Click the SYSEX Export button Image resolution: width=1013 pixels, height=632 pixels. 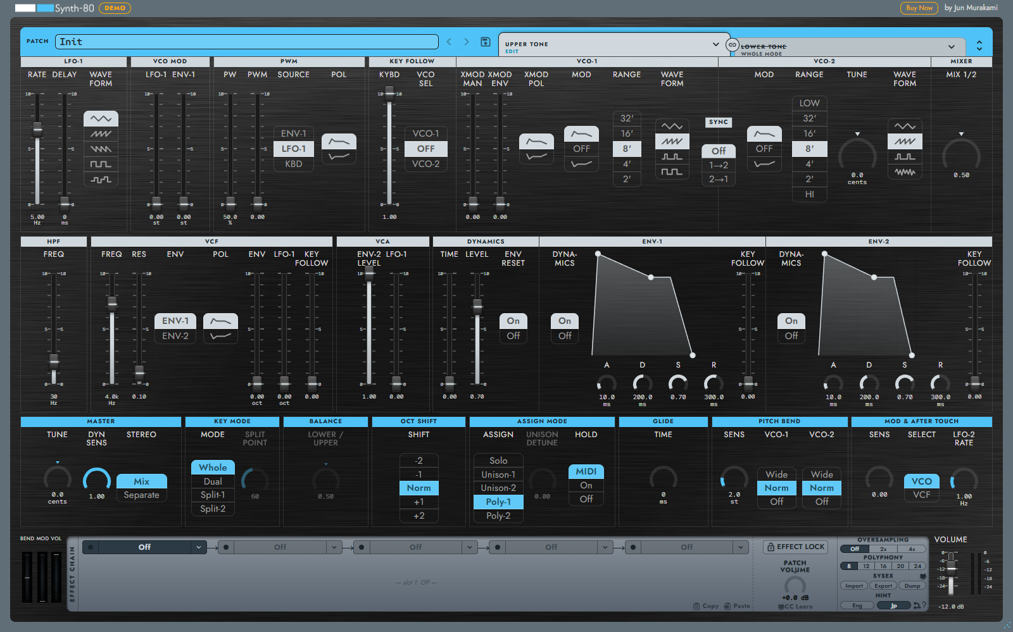click(883, 586)
